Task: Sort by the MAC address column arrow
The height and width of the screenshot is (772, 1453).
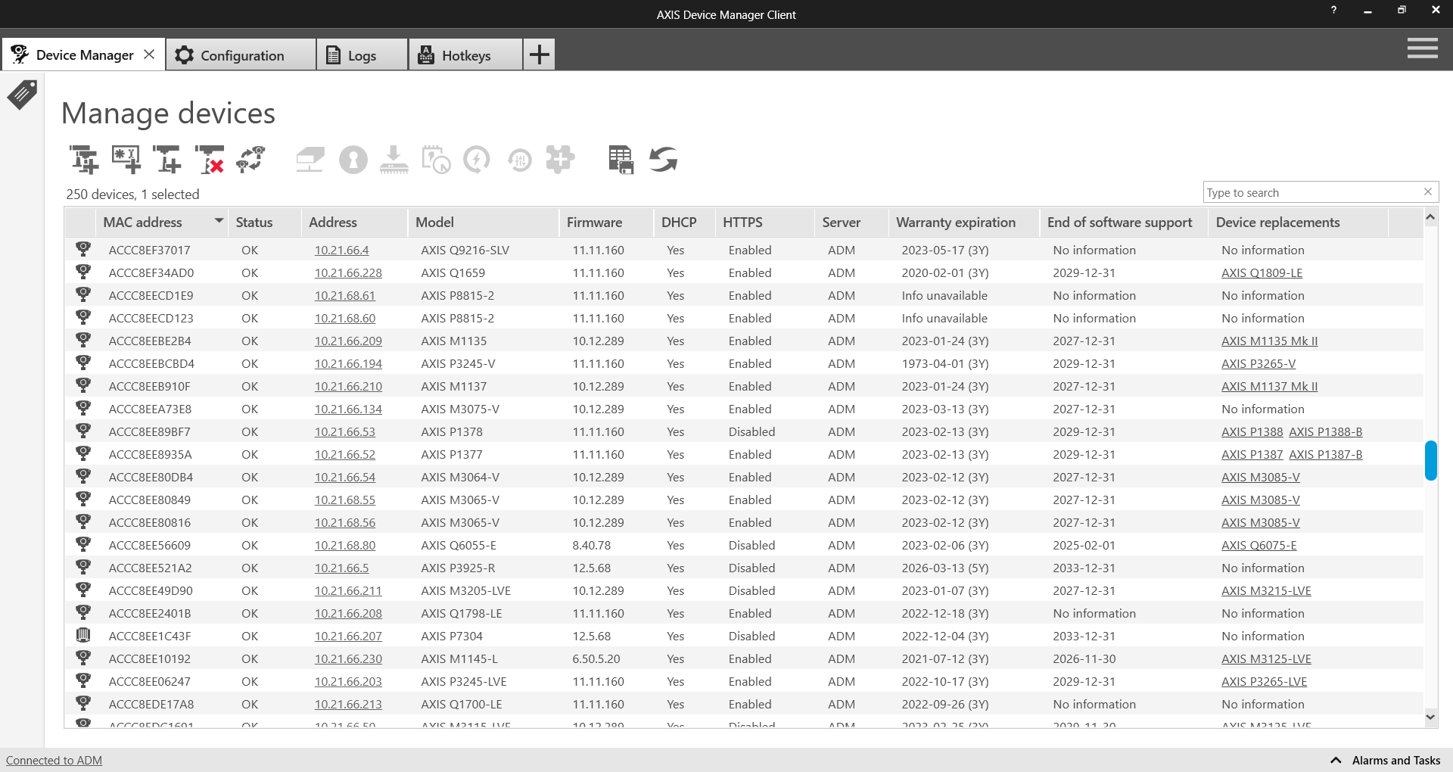Action: [219, 221]
